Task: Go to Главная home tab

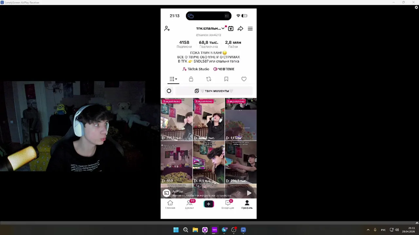Action: [170, 205]
